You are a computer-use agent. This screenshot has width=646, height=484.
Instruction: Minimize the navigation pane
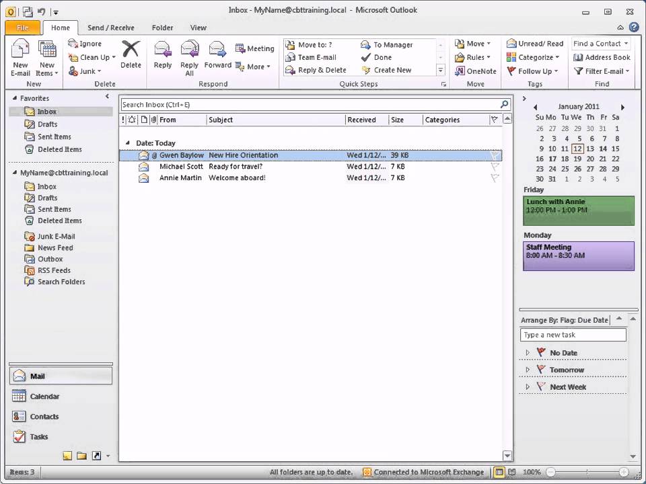point(107,96)
